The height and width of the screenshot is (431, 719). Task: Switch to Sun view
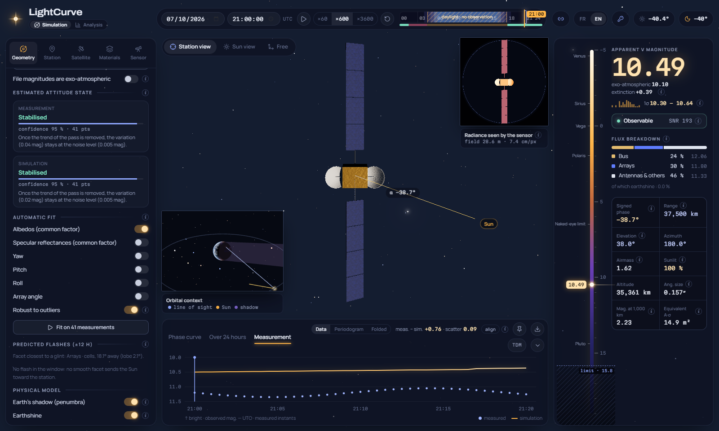[240, 47]
